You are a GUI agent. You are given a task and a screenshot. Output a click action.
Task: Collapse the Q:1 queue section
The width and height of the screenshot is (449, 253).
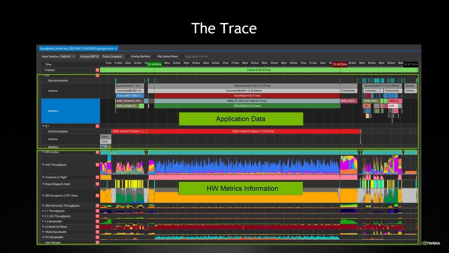click(x=43, y=126)
